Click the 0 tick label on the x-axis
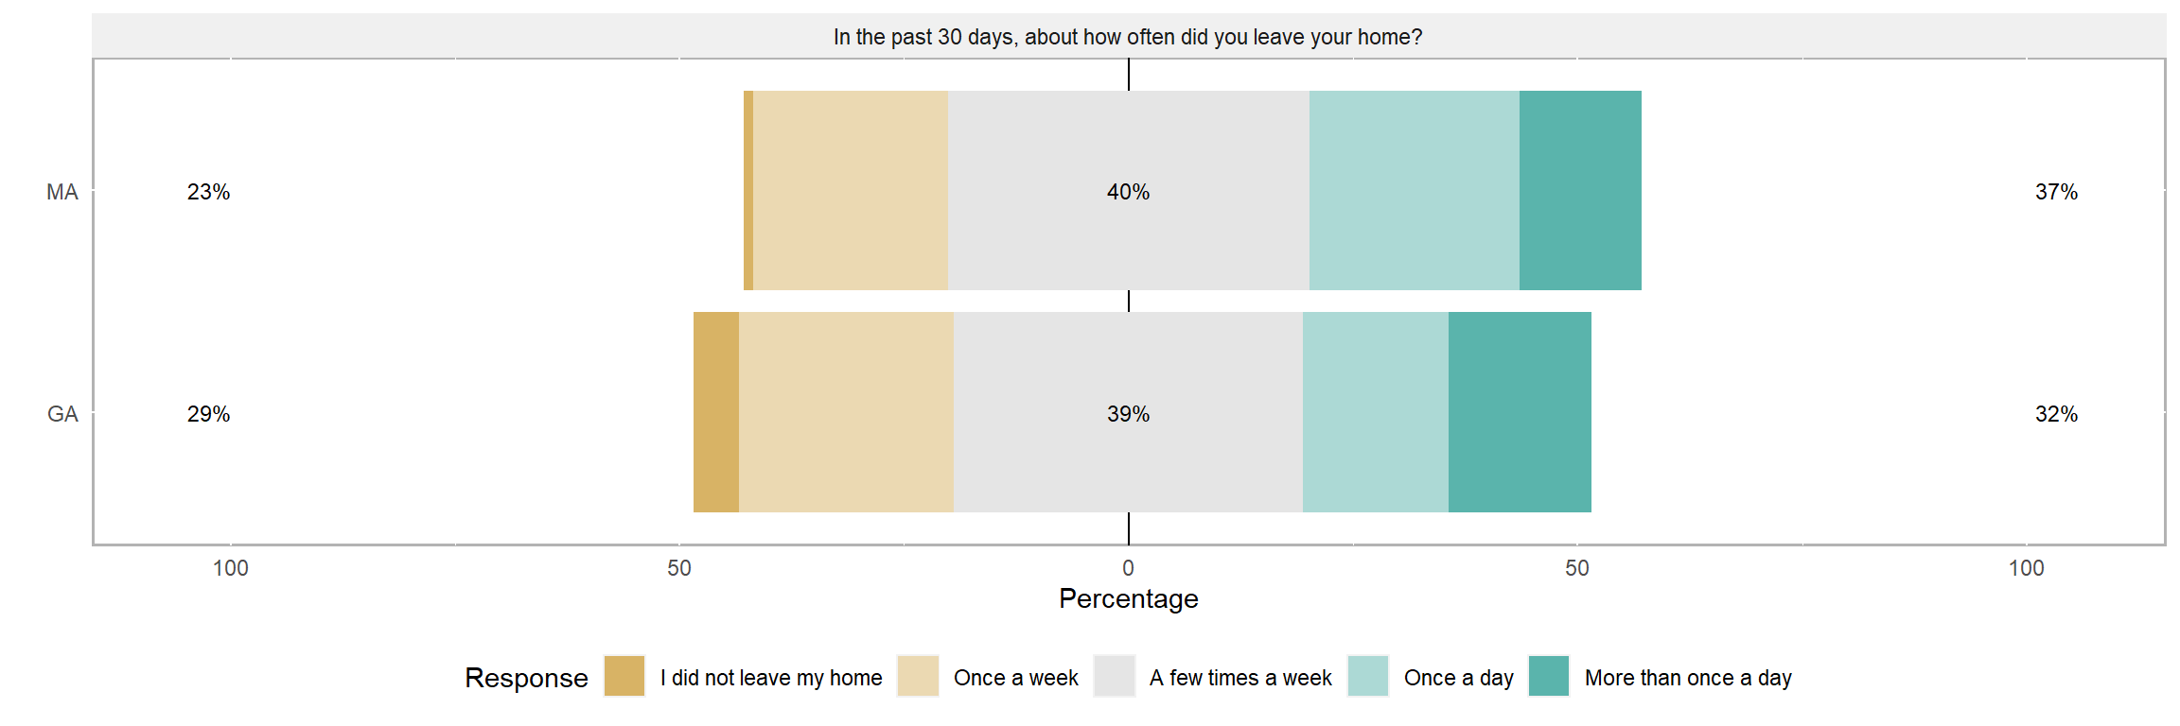Image resolution: width=2180 pixels, height=726 pixels. click(x=1128, y=568)
